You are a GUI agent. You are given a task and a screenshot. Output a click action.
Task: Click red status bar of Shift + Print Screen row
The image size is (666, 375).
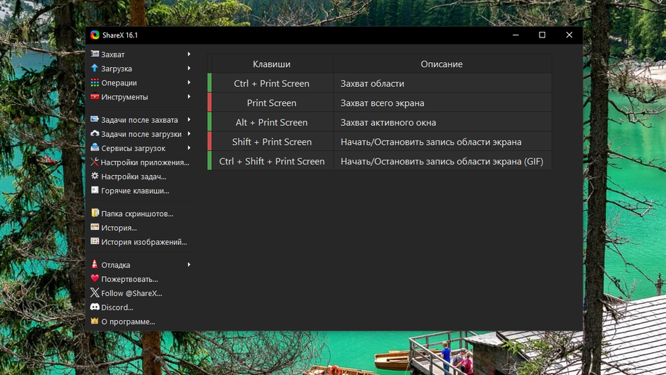[209, 141]
